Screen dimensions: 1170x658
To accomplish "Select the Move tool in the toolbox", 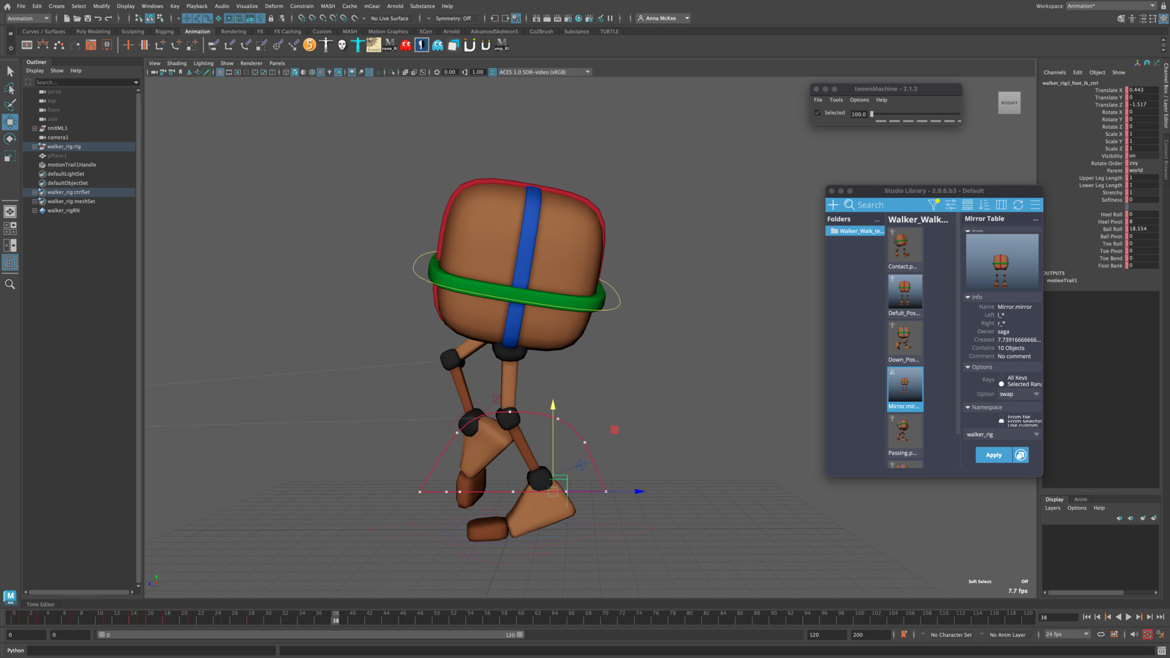I will tap(10, 122).
